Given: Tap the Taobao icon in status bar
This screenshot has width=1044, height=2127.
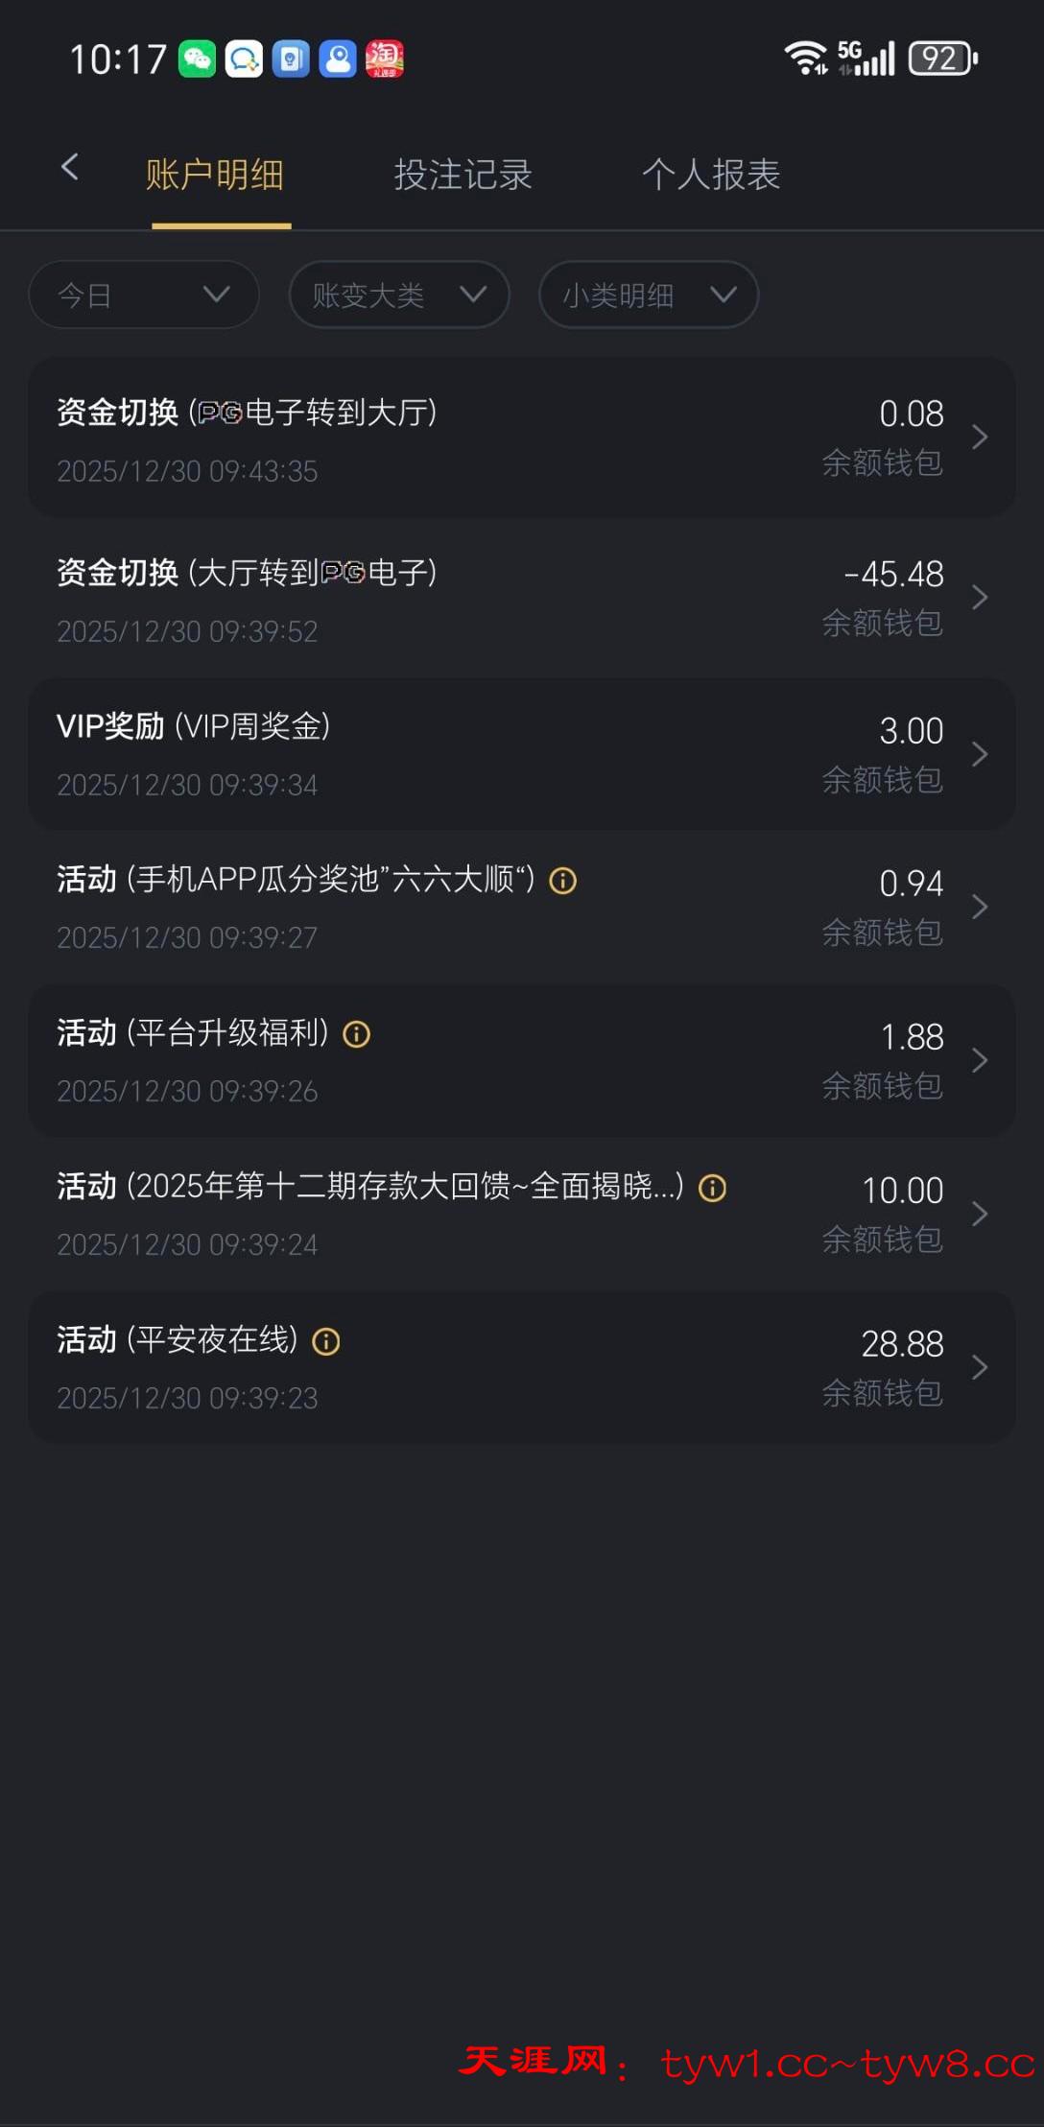Looking at the screenshot, I should [385, 59].
